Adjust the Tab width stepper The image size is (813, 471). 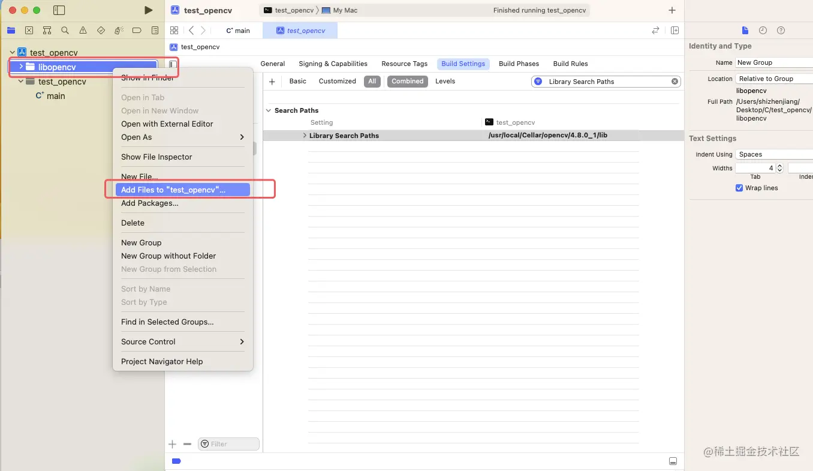[779, 169]
